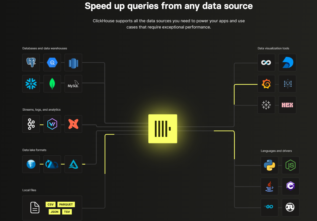The width and height of the screenshot is (317, 221).
Task: Choose the Python language icon
Action: (269, 165)
